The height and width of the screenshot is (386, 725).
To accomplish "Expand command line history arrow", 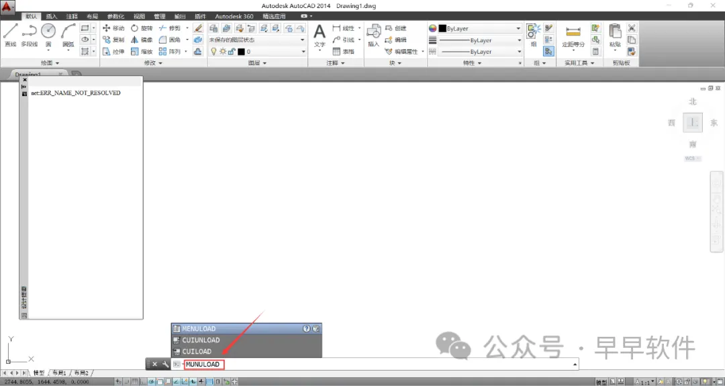I will 575,365.
